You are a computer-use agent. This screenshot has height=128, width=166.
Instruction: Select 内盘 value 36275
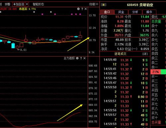click(144, 35)
